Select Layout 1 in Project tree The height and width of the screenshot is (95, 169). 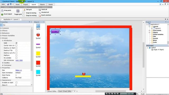[158, 28]
